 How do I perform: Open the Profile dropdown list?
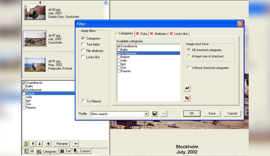[146, 114]
